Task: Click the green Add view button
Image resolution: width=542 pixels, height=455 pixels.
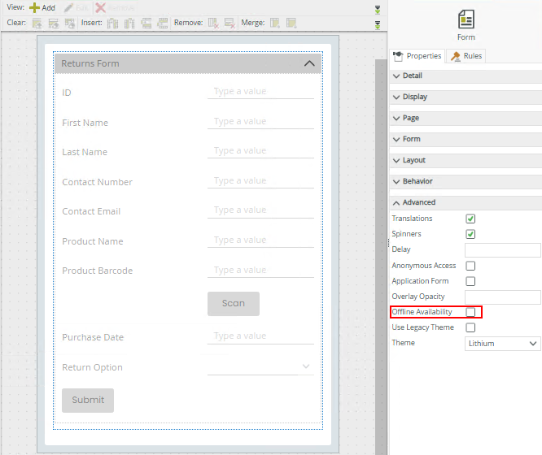Action: [42, 7]
